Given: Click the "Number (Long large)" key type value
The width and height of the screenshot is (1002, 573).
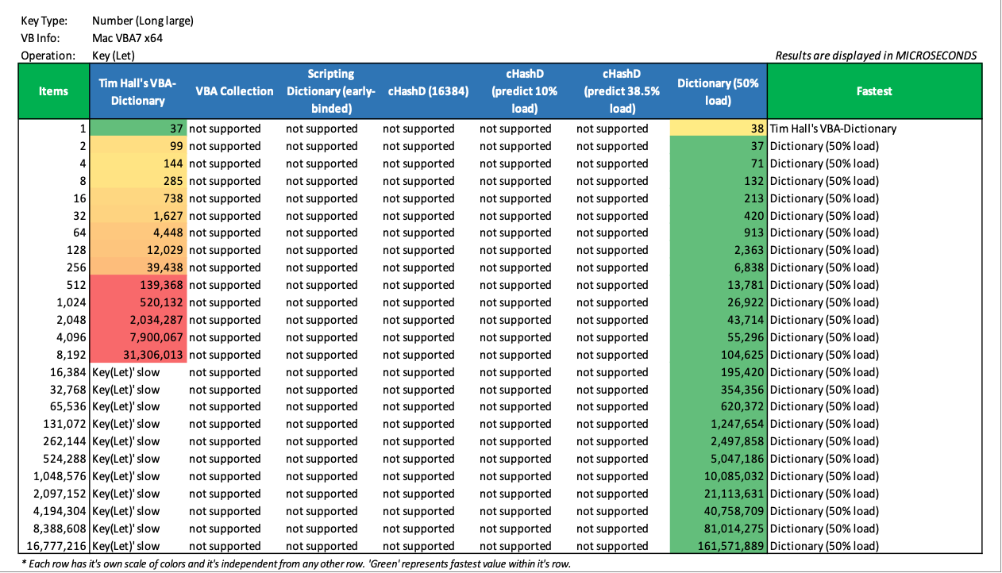Looking at the screenshot, I should point(142,21).
